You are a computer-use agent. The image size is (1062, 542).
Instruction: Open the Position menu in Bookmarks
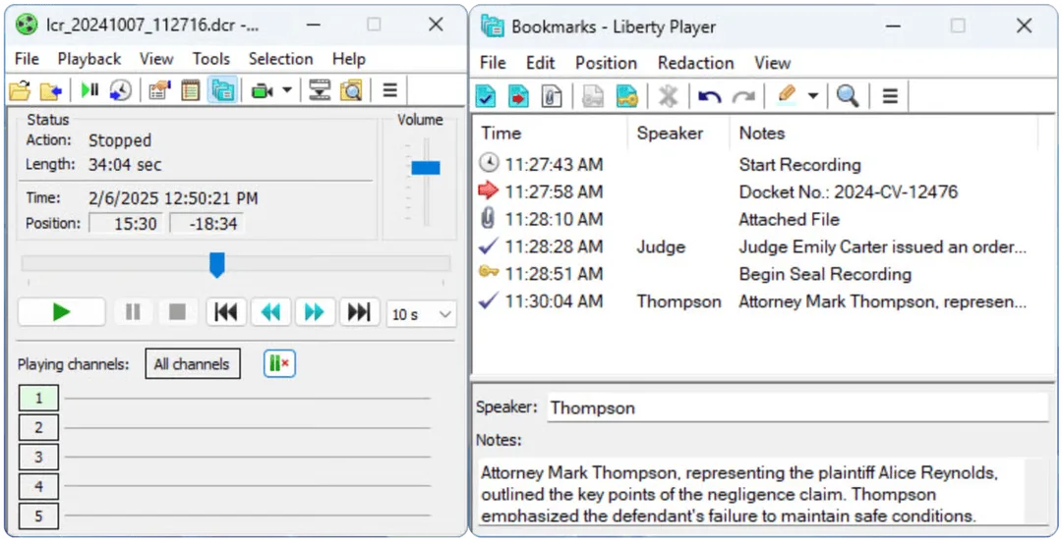tap(606, 63)
